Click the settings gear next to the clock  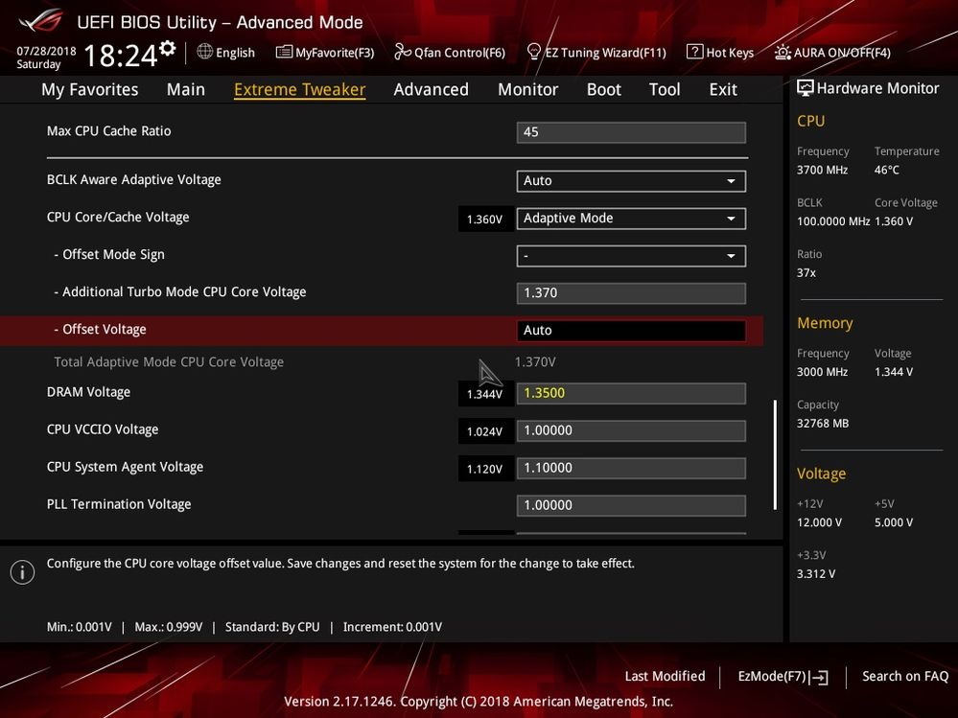click(x=168, y=48)
